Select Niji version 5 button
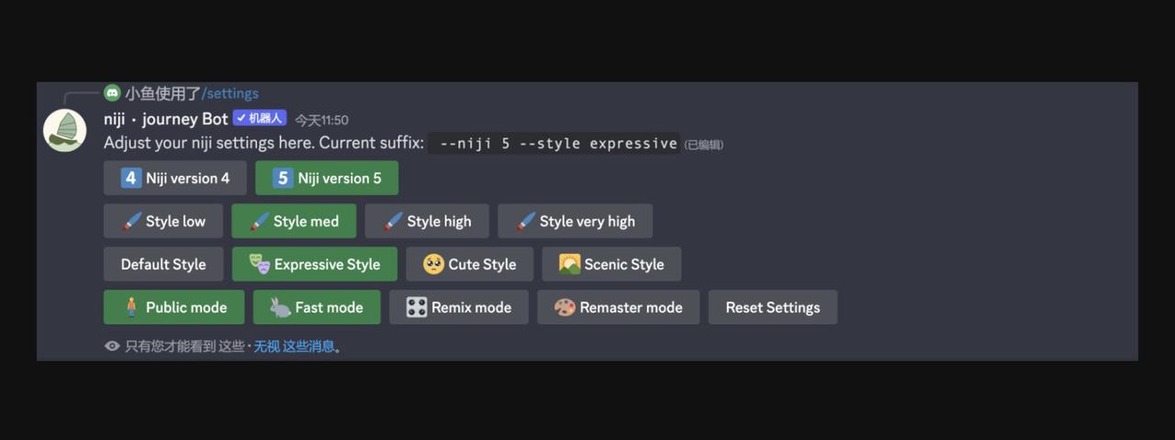The height and width of the screenshot is (440, 1175). click(327, 178)
